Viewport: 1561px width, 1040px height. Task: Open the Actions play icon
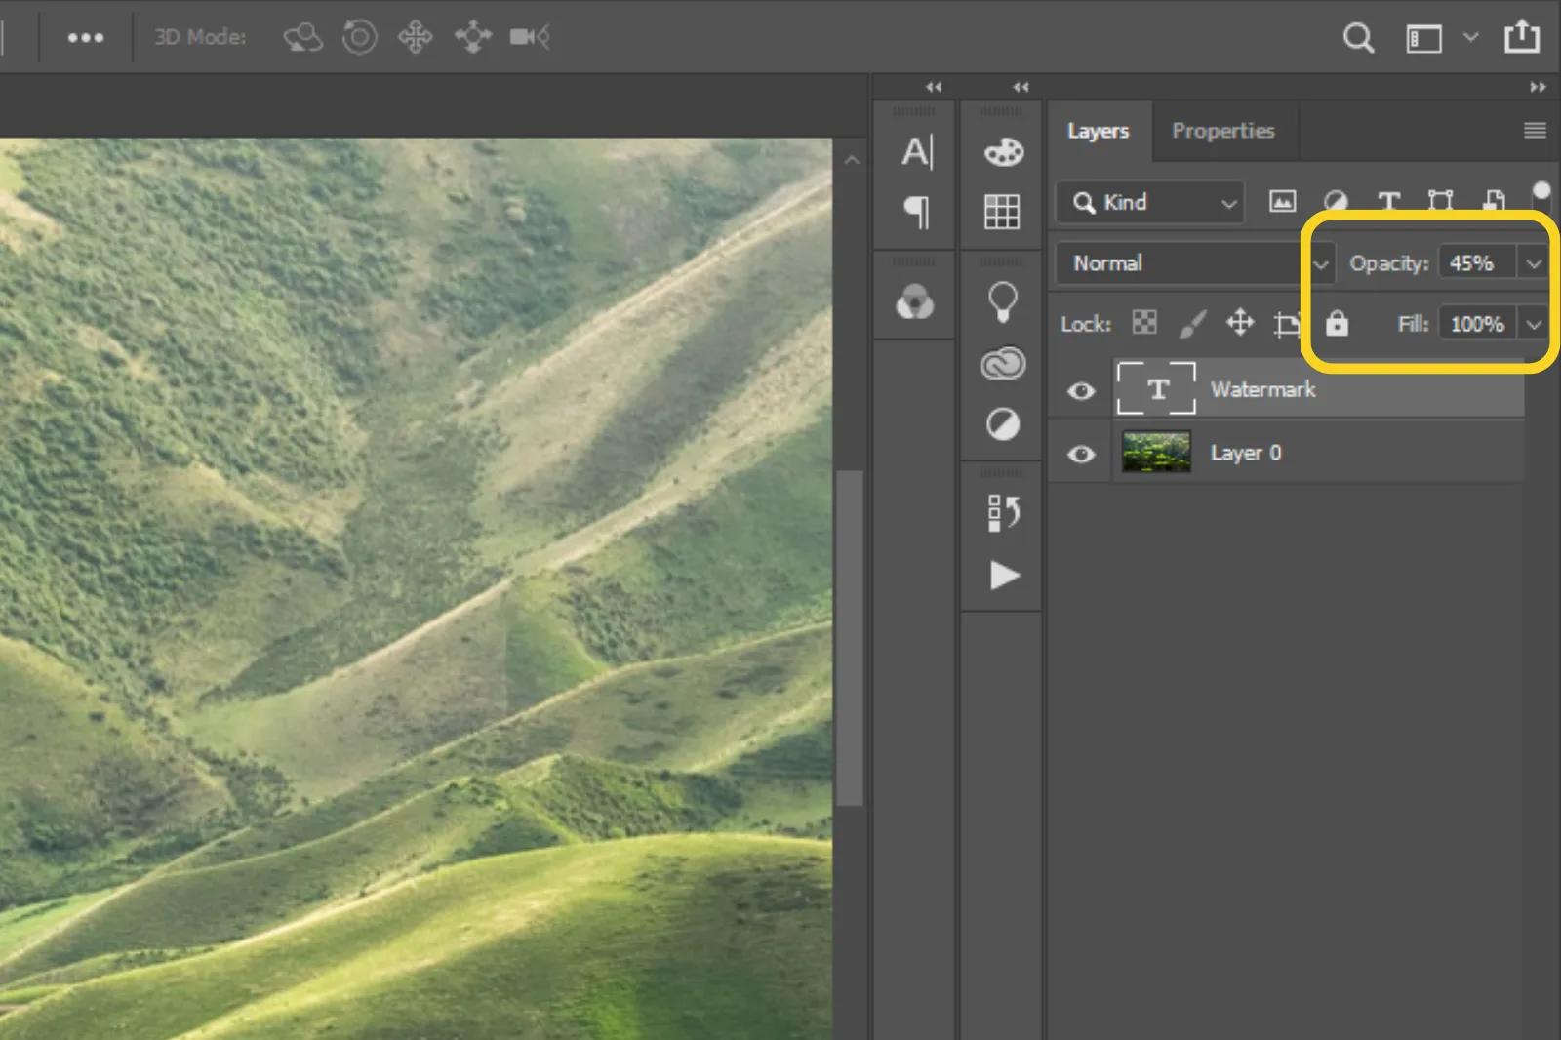point(1004,575)
